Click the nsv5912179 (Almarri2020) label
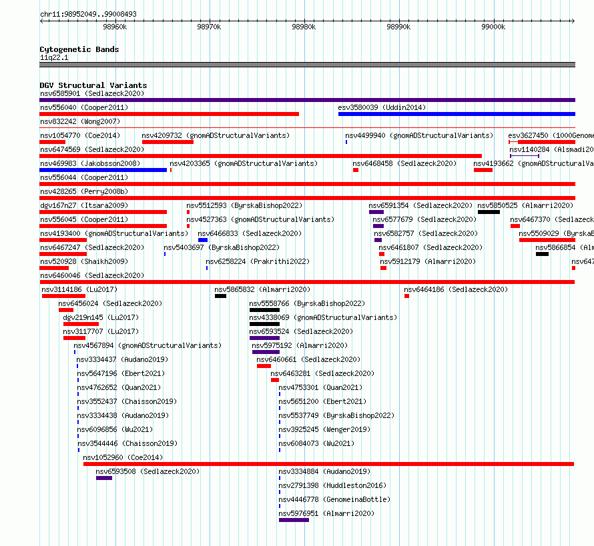594x546 pixels. coord(428,261)
